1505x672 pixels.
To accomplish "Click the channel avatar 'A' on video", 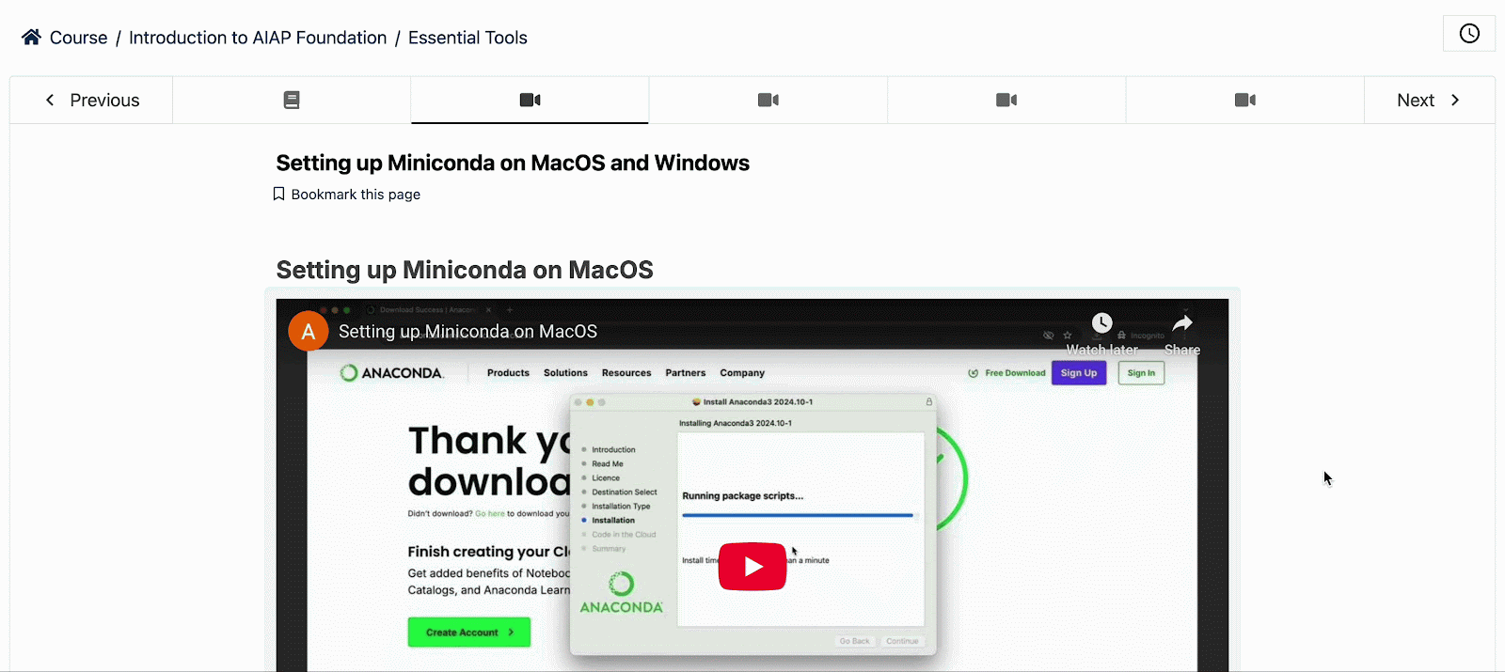I will point(308,331).
